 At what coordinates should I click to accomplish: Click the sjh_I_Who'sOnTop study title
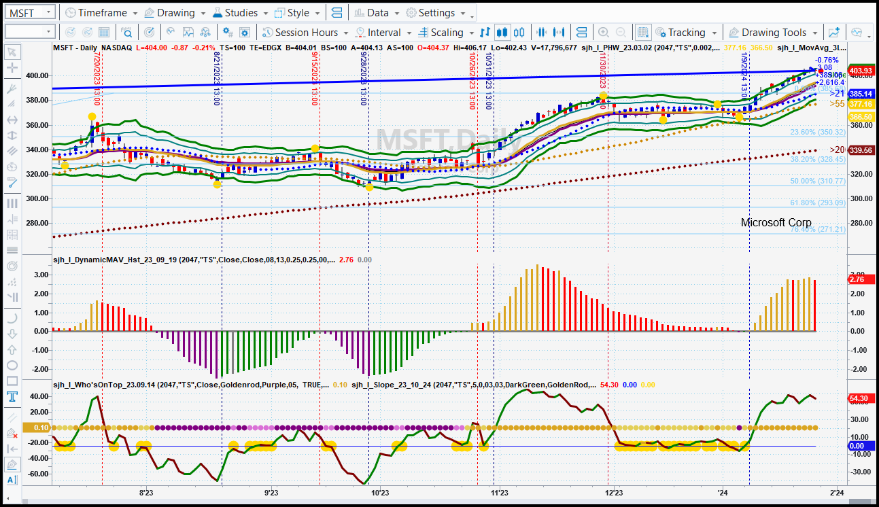pyautogui.click(x=191, y=385)
